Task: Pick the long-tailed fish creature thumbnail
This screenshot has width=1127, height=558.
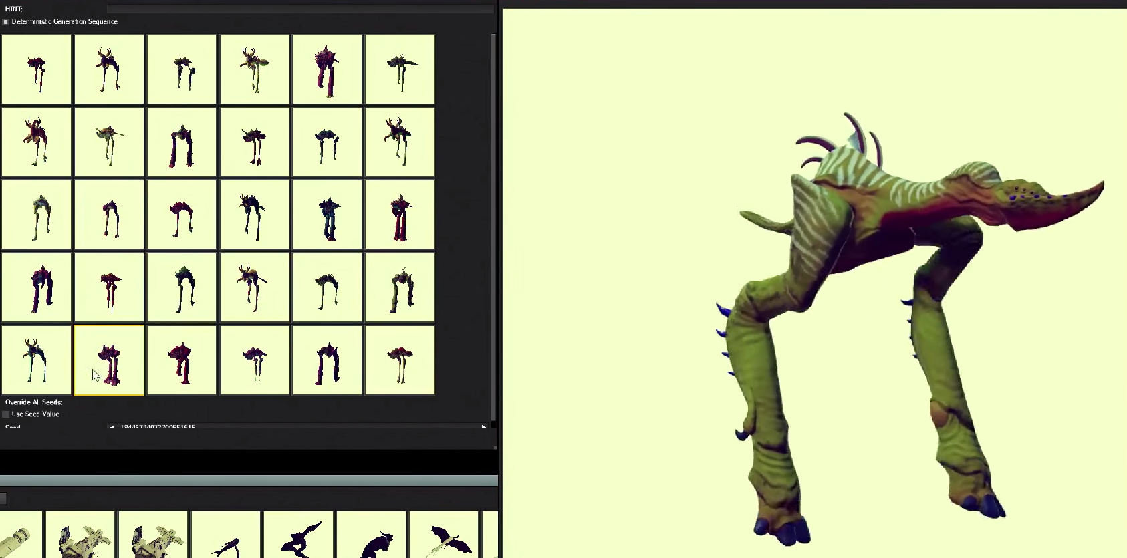Action: coord(226,535)
